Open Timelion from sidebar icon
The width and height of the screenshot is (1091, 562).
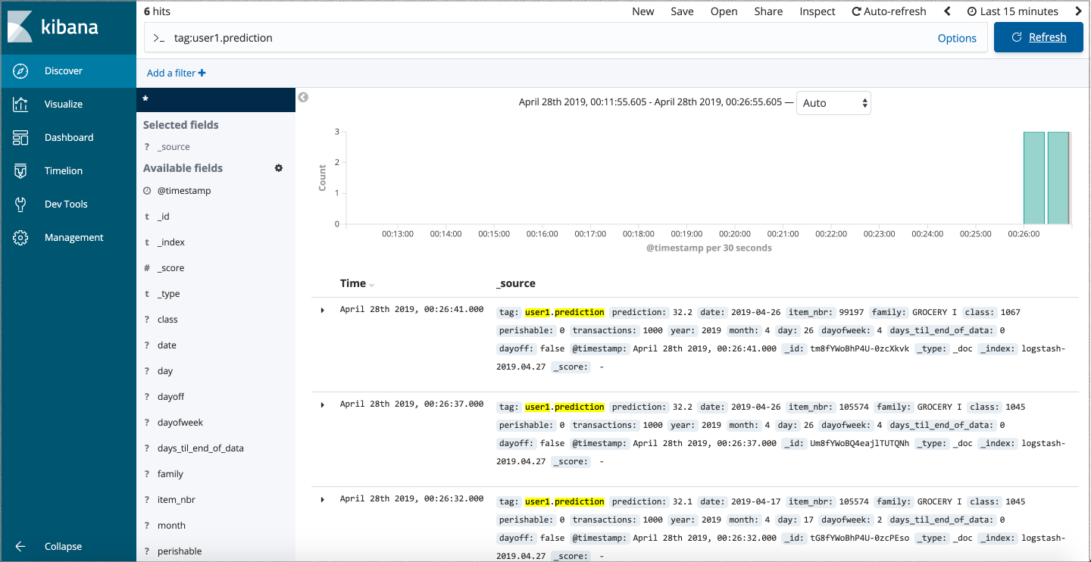tap(20, 171)
